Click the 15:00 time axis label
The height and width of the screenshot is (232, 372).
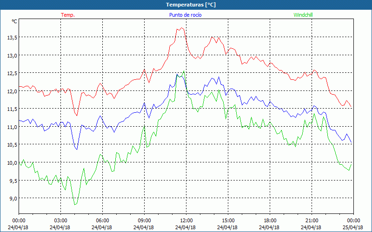click(x=228, y=221)
